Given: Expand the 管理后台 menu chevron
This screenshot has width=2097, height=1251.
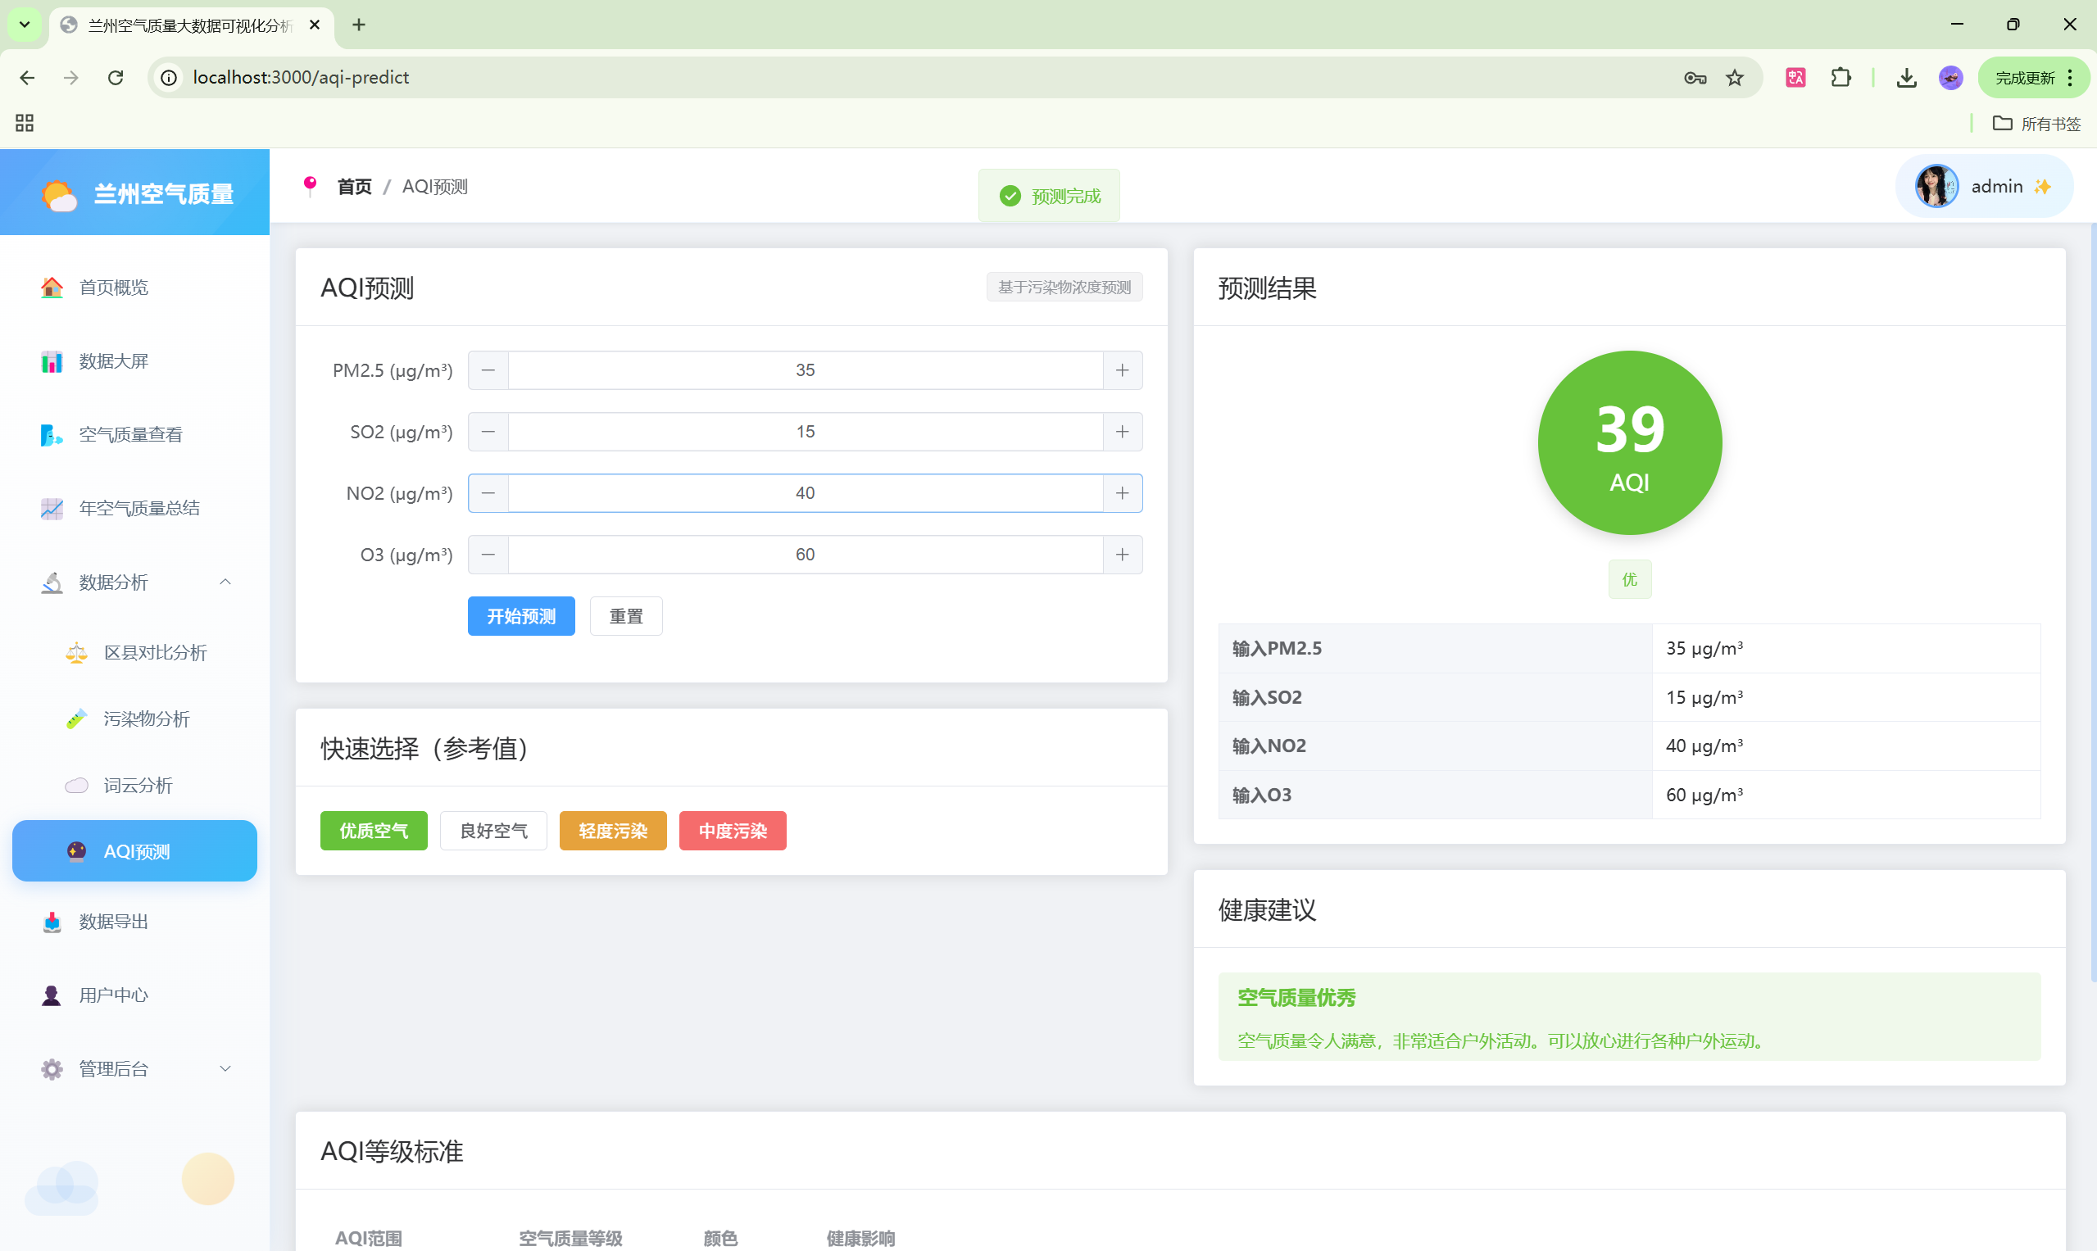Looking at the screenshot, I should (225, 1069).
